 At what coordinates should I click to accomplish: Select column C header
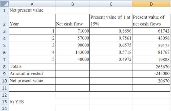(x=111, y=4)
